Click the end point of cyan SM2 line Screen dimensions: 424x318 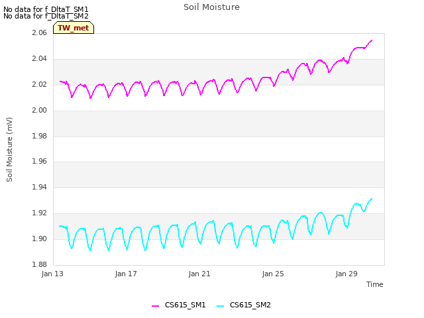coord(372,199)
